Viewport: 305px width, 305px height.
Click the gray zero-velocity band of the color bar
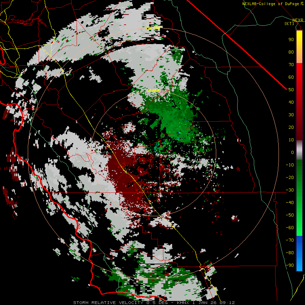299,150
